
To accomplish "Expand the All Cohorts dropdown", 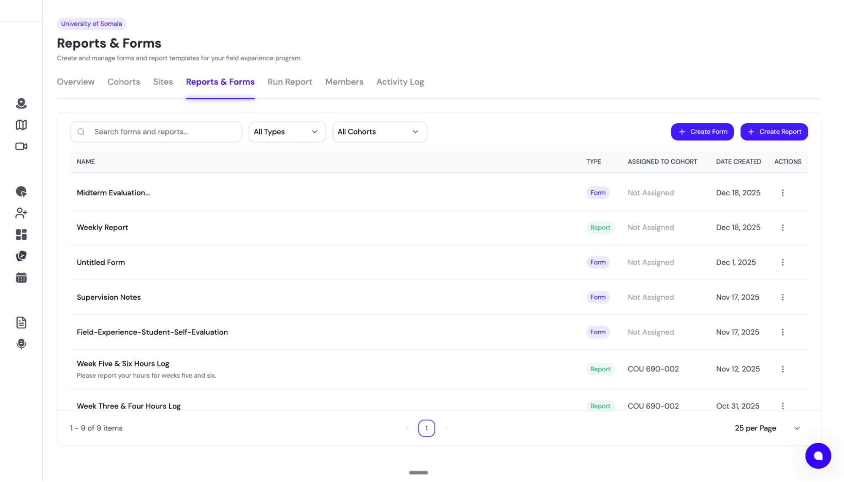I will (x=379, y=132).
